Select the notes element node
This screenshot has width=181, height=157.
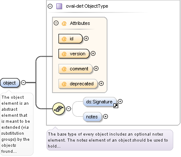(x=92, y=117)
